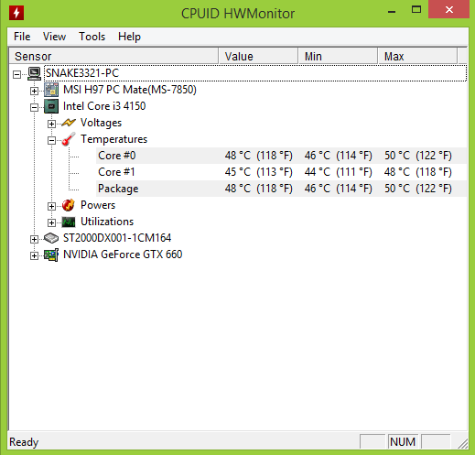
Task: Click the Max column header
Action: 417,56
